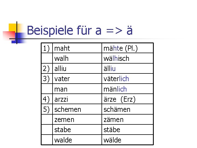Click the word 'walh' in the table
197x148 pixels.
pyautogui.click(x=61, y=58)
